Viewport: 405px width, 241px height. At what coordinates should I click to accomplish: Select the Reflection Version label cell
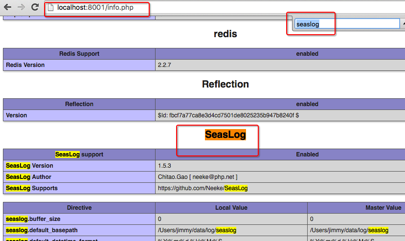79,115
